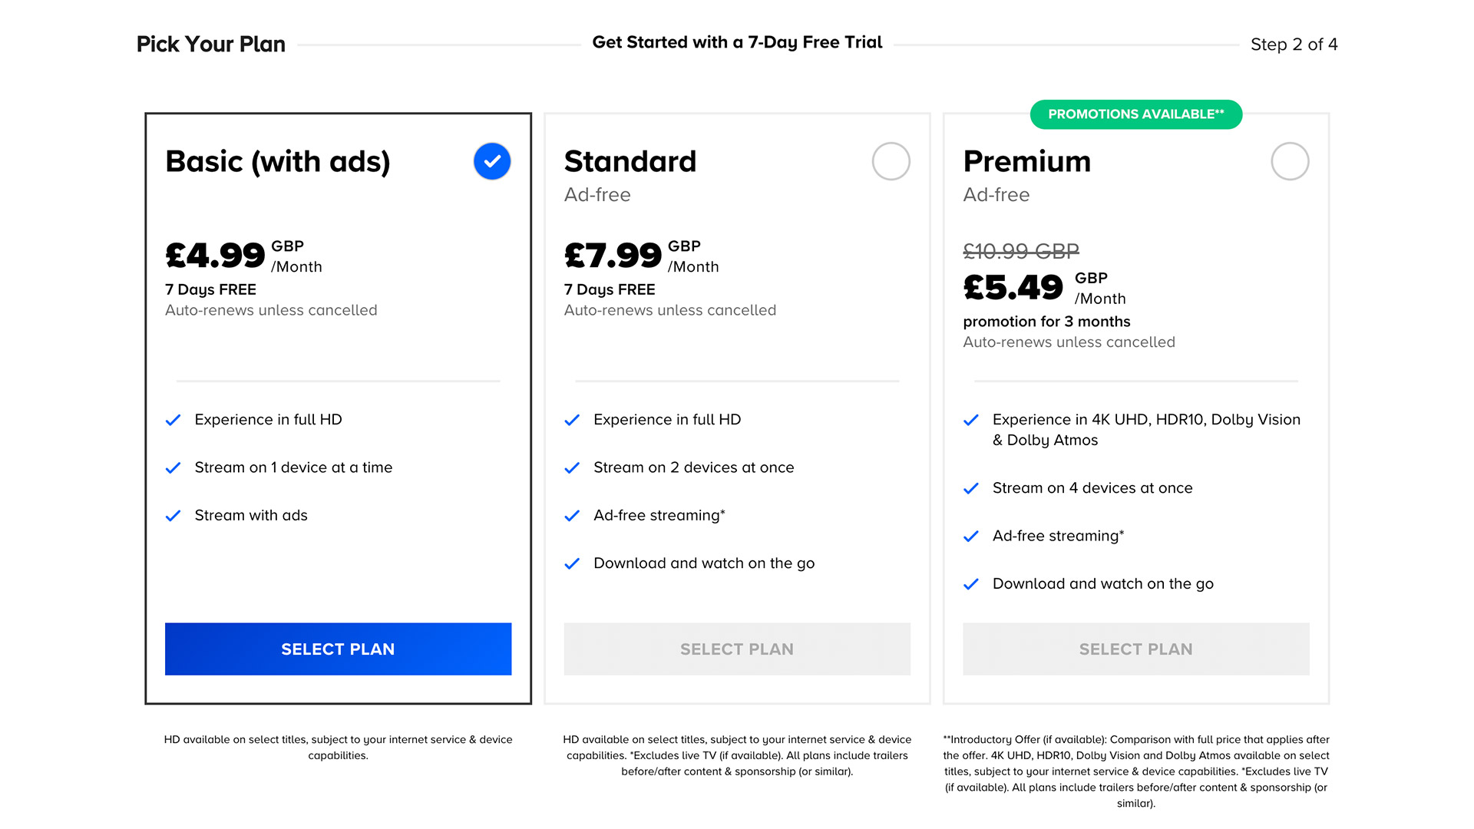Viewport: 1474px width, 829px height.
Task: Click the green PROMOTIONS AVAILABLE badge
Action: (x=1135, y=114)
